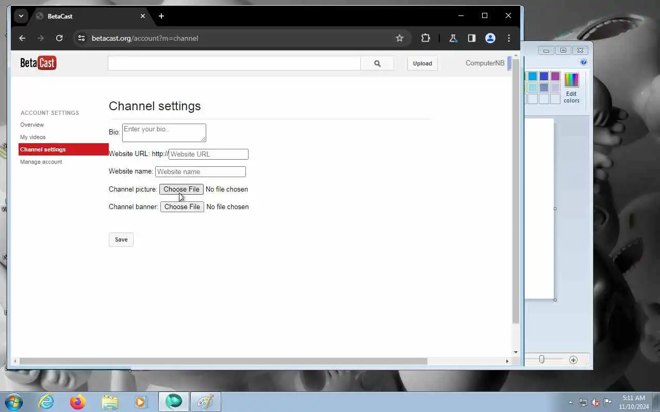Open Manage account in the sidebar

41,162
